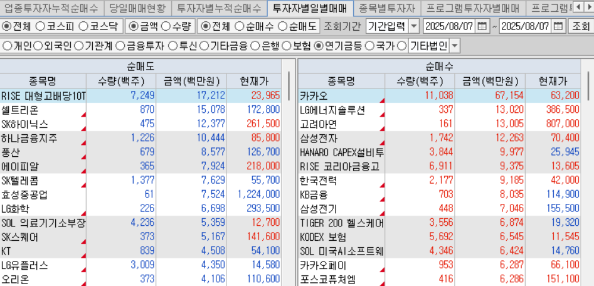Select LG에너지솔루션 stock row
Viewport: 594px width, 286px height.
point(439,110)
